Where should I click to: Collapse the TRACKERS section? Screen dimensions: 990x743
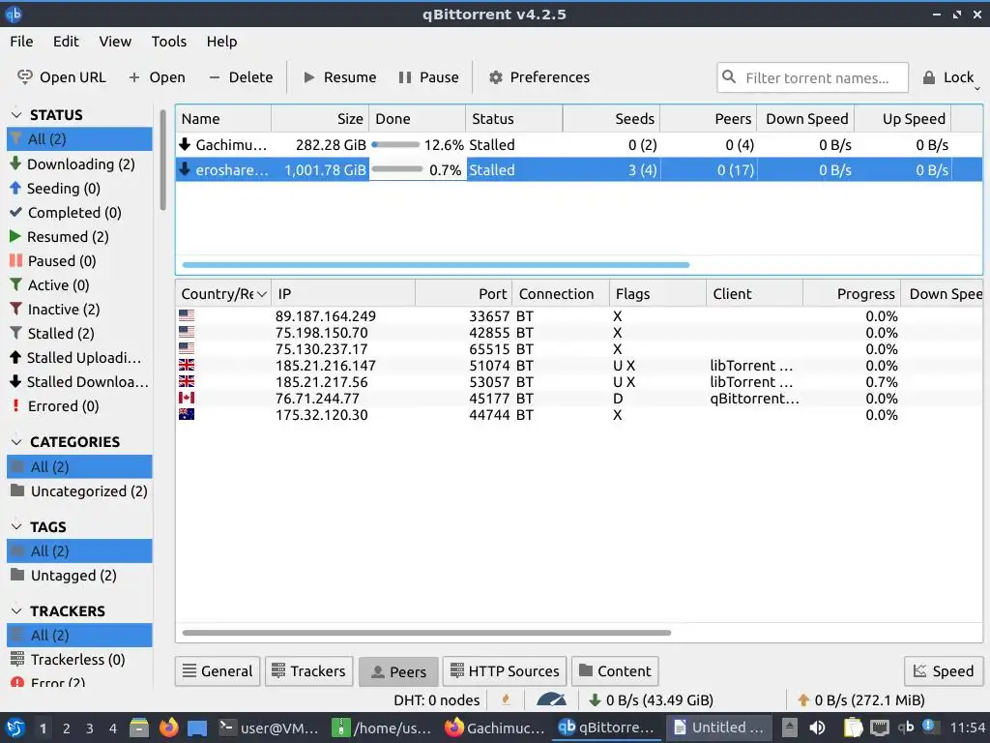point(17,610)
